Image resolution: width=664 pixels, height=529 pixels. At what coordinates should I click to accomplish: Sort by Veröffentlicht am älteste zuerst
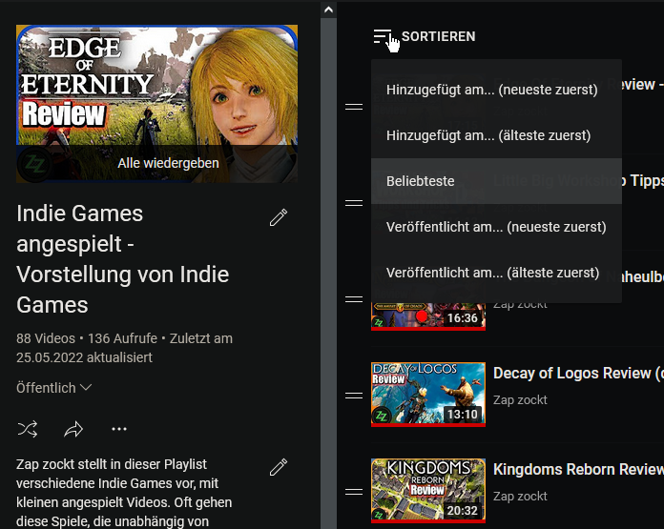point(492,273)
